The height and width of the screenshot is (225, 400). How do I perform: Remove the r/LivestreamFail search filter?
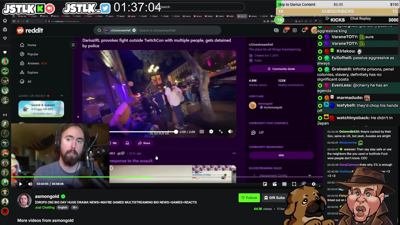pyautogui.click(x=134, y=30)
